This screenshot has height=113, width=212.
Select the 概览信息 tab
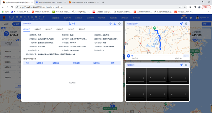[27, 29]
